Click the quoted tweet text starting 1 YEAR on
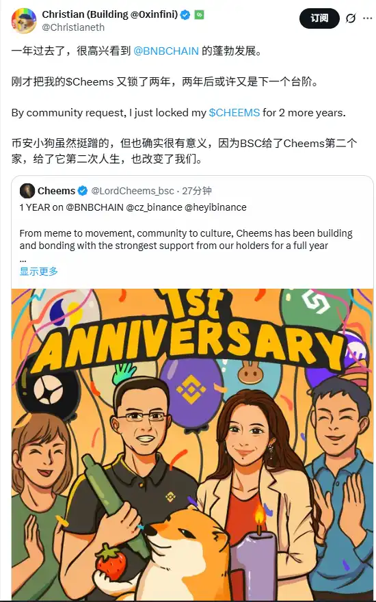Image resolution: width=376 pixels, height=602 pixels. pyautogui.click(x=133, y=207)
